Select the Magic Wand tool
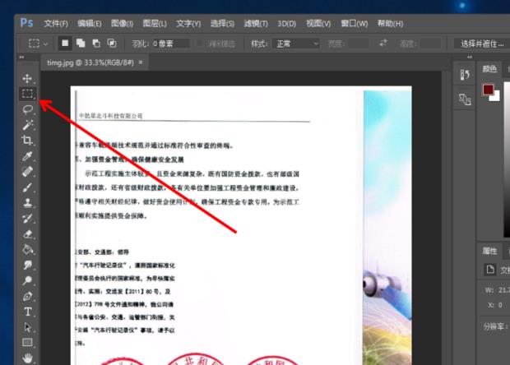 click(27, 125)
